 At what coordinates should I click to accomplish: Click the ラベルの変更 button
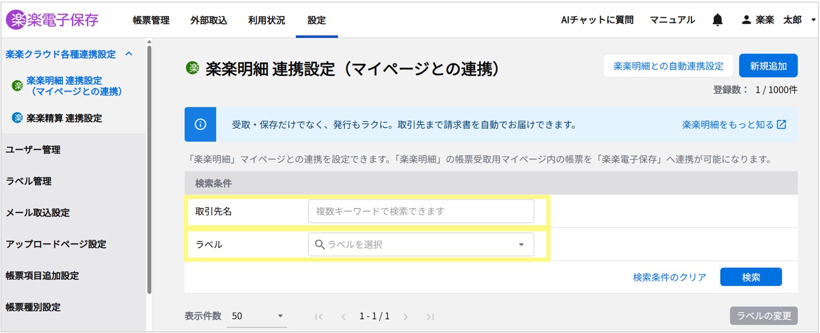point(764,316)
